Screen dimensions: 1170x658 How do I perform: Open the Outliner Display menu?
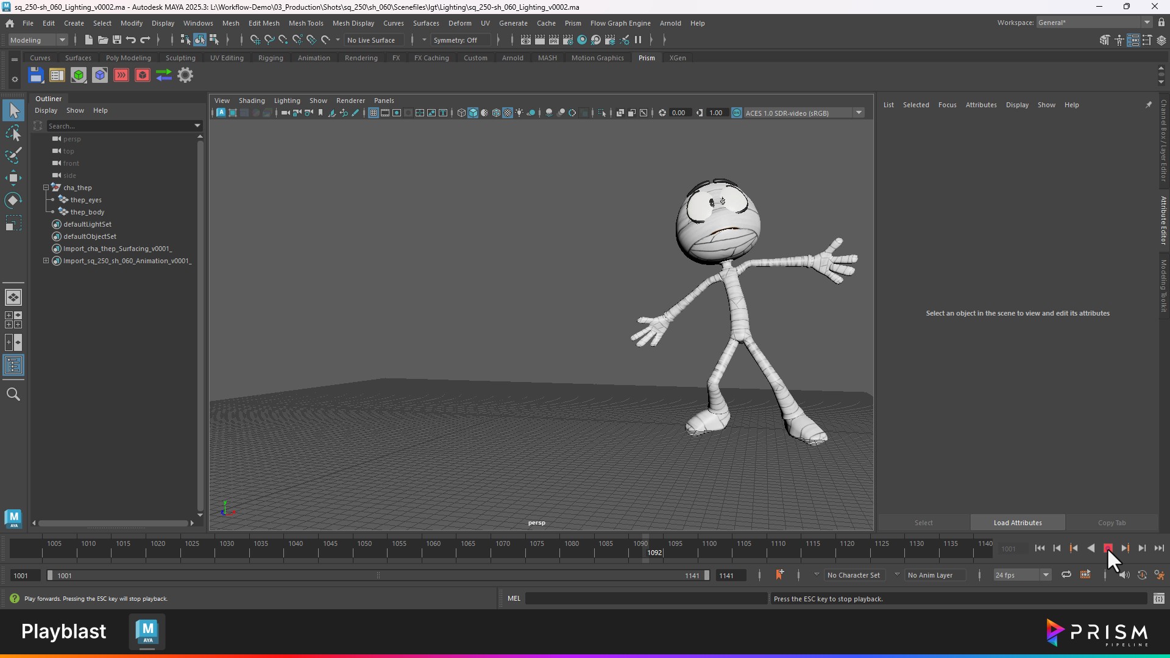[x=46, y=110]
